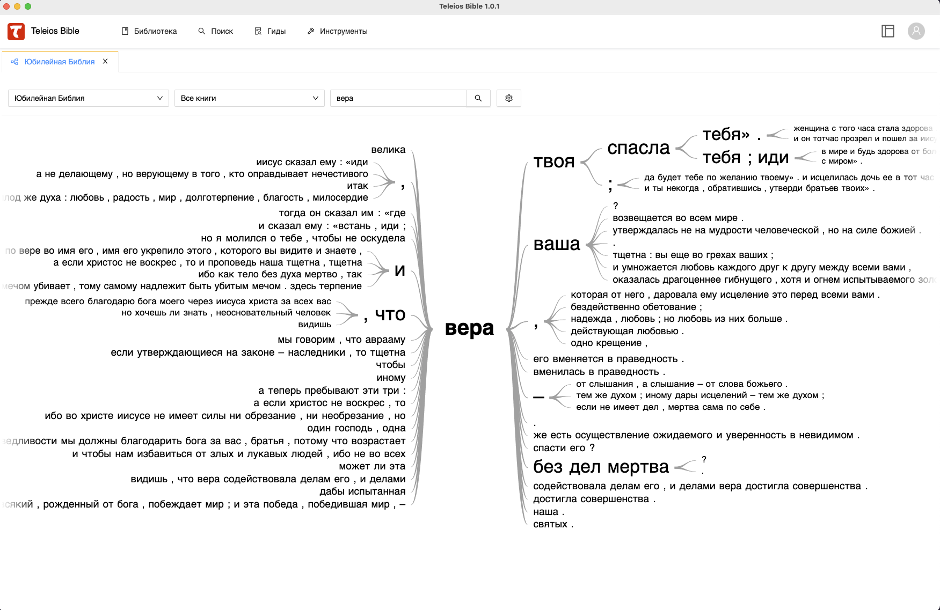The image size is (940, 610).
Task: Click the без дел мертва node
Action: [x=601, y=467]
